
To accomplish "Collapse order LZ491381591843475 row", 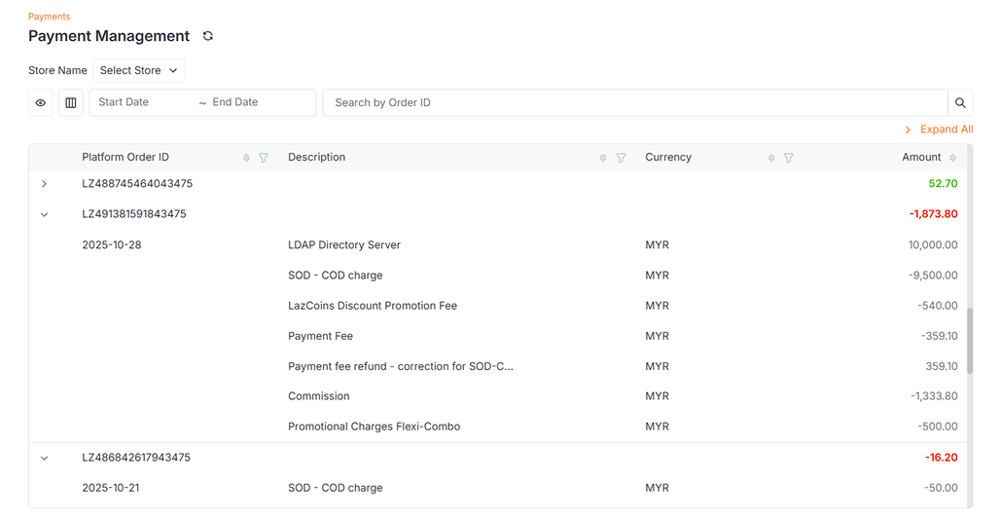I will click(x=45, y=214).
